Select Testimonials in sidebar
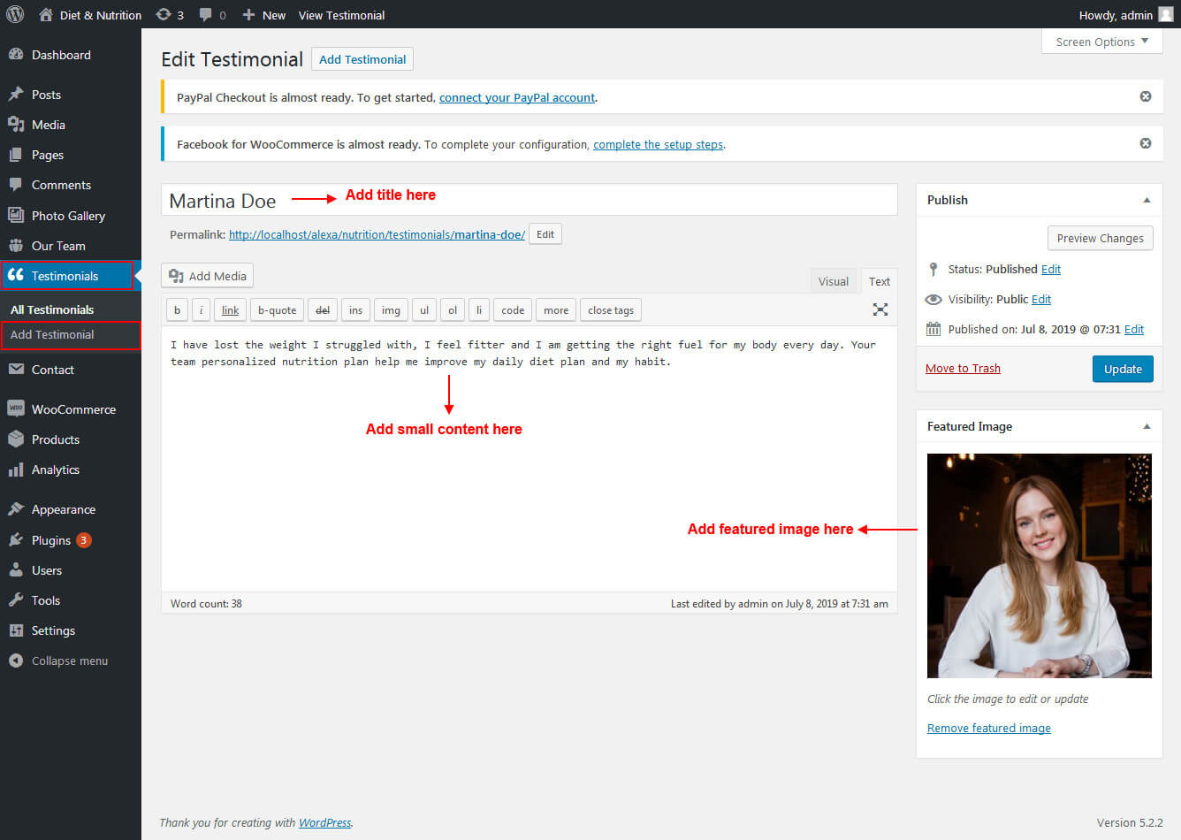Screen dimensions: 1181x840 67,276
